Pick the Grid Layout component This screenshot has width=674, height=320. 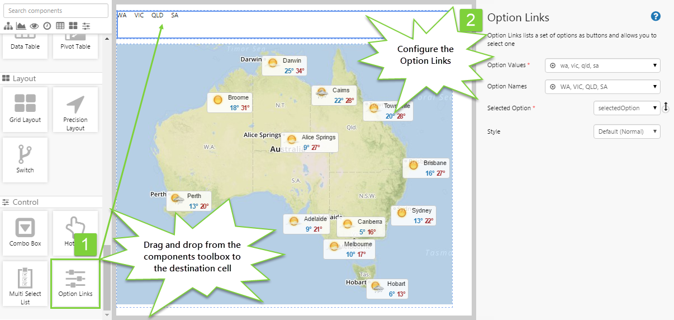point(25,110)
